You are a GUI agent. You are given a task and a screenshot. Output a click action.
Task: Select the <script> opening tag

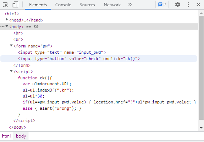click(x=23, y=72)
